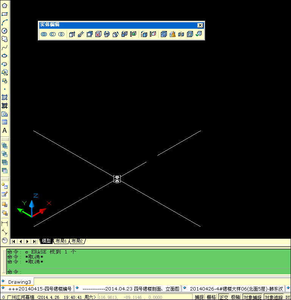Switch to the 模型 model tab
The height and width of the screenshot is (300, 291).
(x=46, y=241)
